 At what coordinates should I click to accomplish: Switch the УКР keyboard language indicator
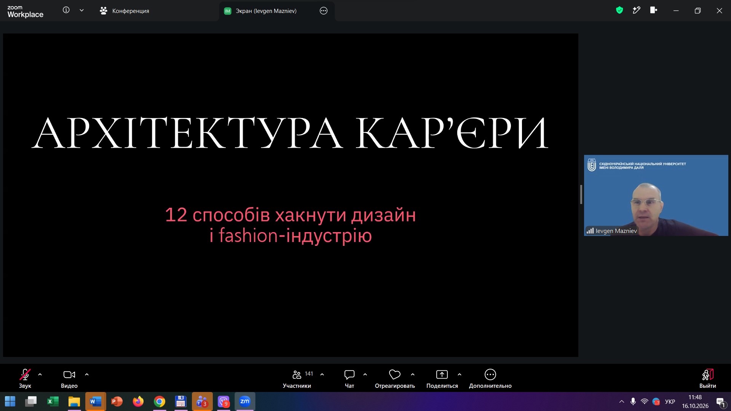(x=670, y=401)
